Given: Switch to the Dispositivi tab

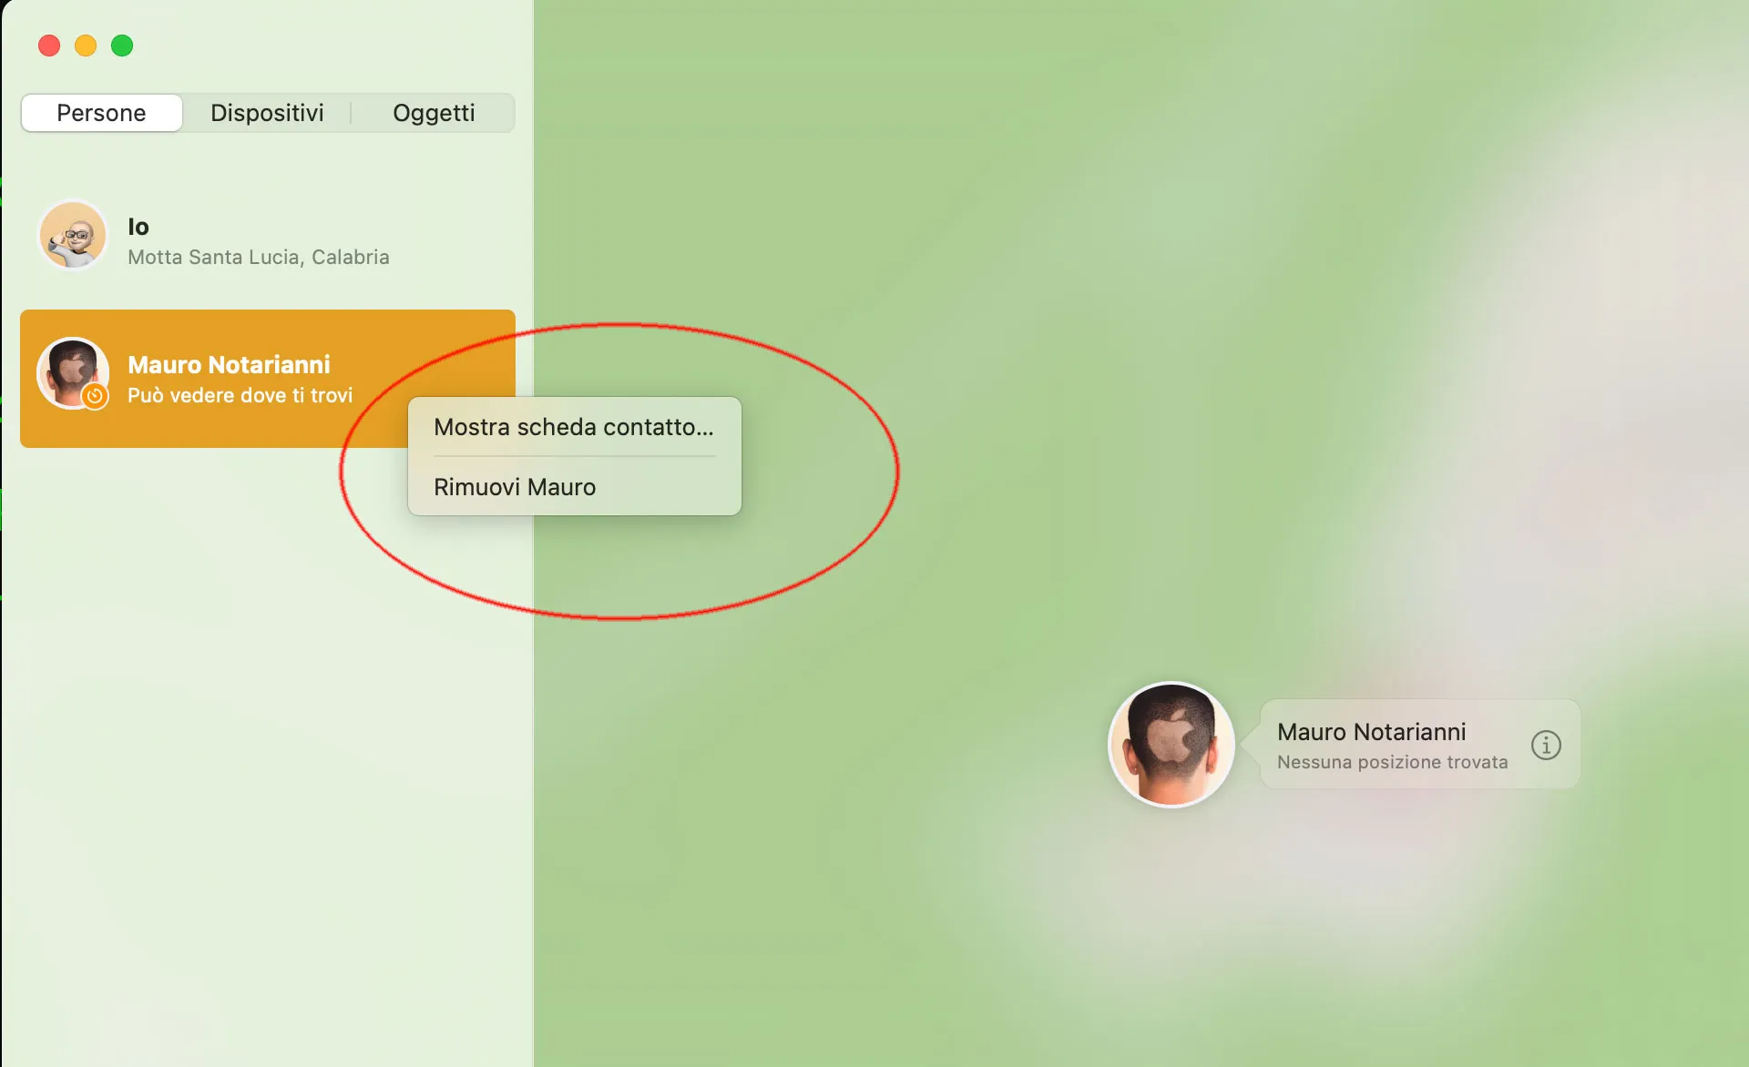Looking at the screenshot, I should pyautogui.click(x=267, y=113).
